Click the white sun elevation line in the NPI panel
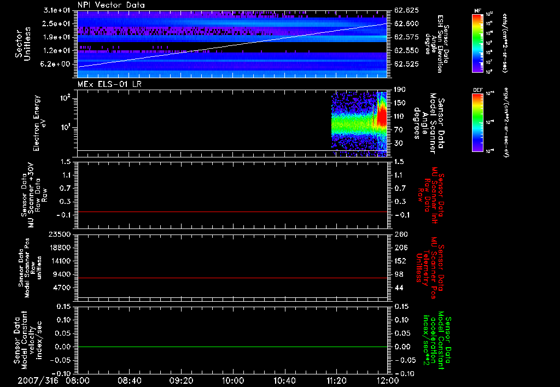The width and height of the screenshot is (560, 387). pyautogui.click(x=232, y=45)
